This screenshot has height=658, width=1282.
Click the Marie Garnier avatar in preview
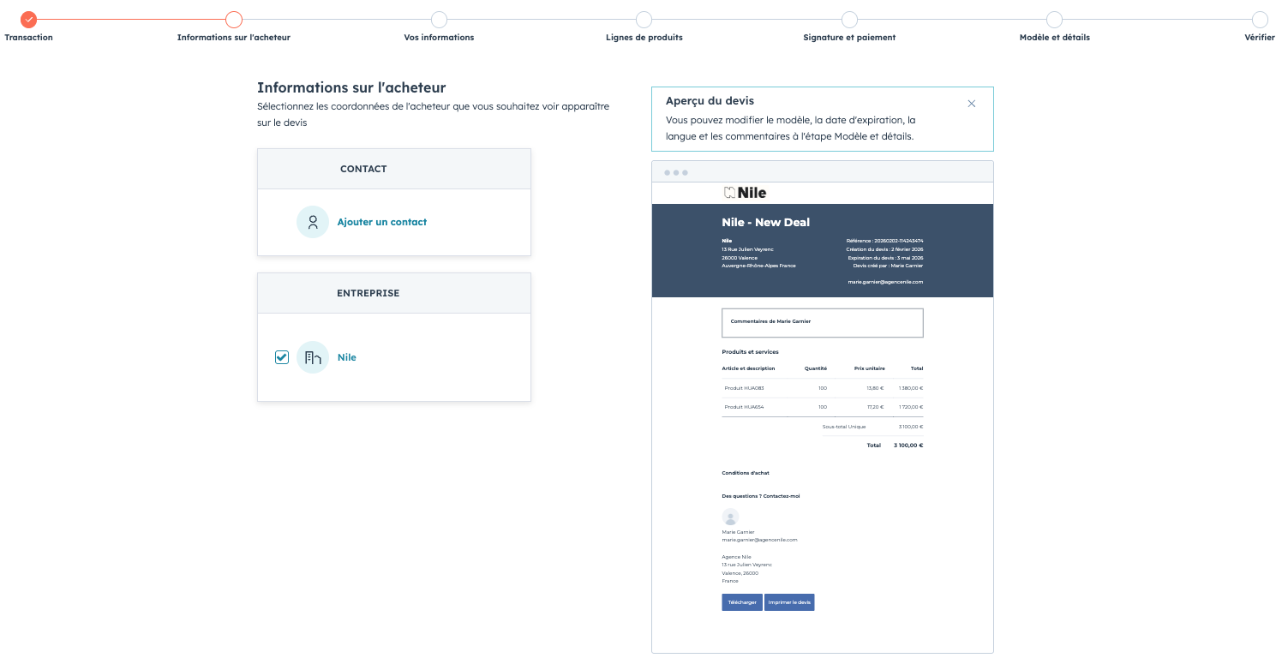730,517
